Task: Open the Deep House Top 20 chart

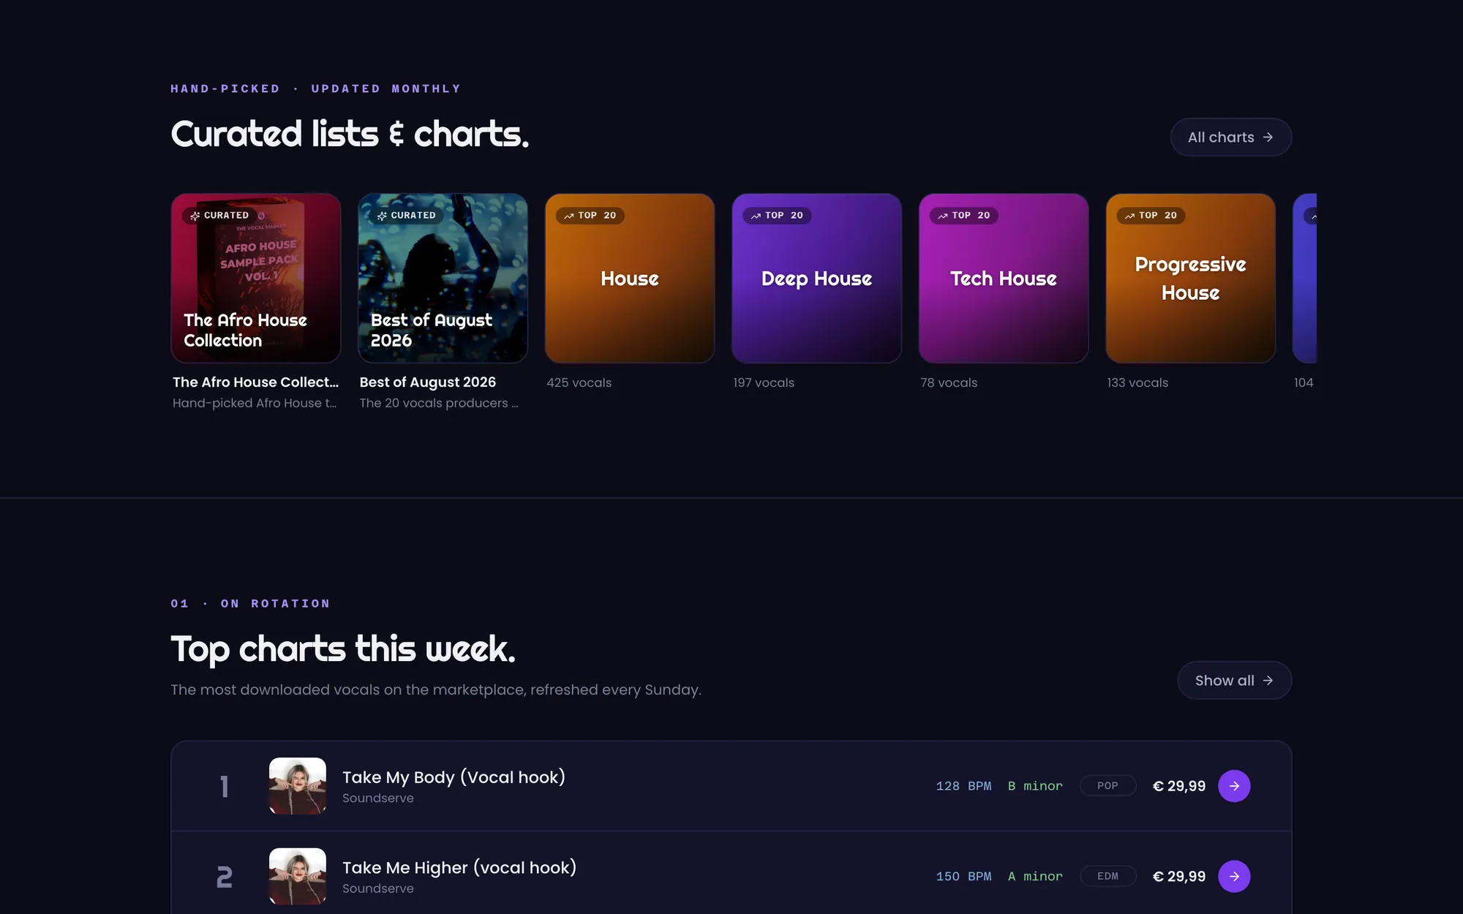Action: click(x=816, y=278)
